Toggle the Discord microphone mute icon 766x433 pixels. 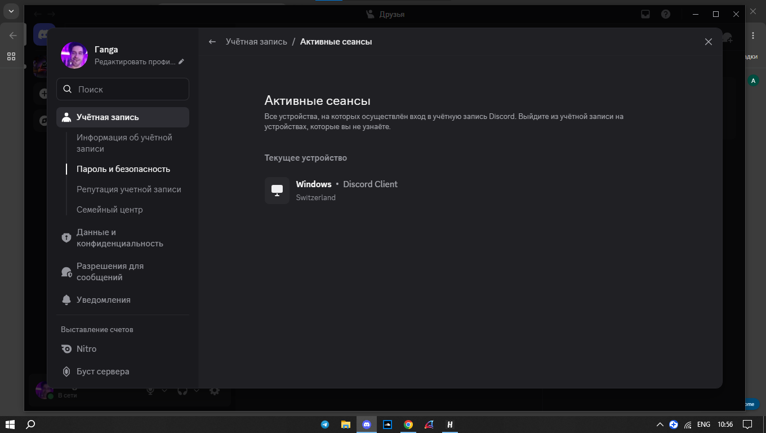pos(150,390)
